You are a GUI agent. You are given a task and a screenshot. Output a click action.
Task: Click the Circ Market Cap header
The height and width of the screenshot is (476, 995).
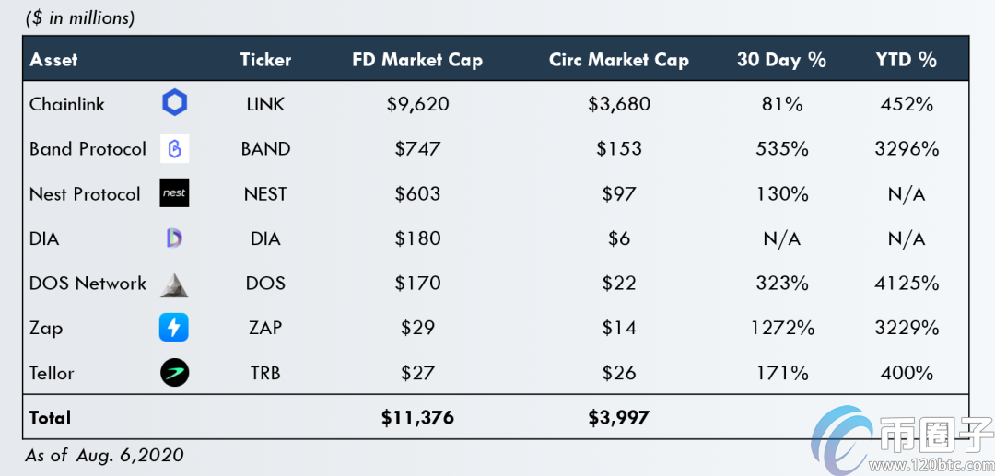coord(618,60)
